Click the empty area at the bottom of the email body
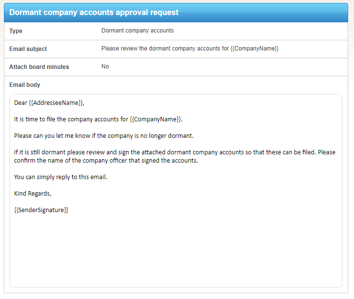The height and width of the screenshot is (299, 354). [176, 252]
